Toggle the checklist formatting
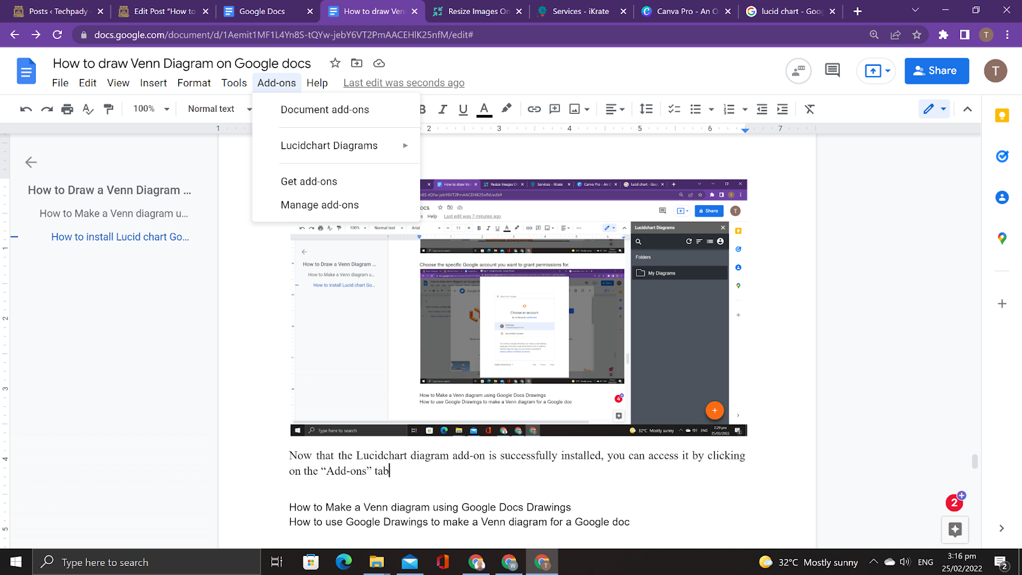The height and width of the screenshot is (575, 1022). pyautogui.click(x=674, y=109)
